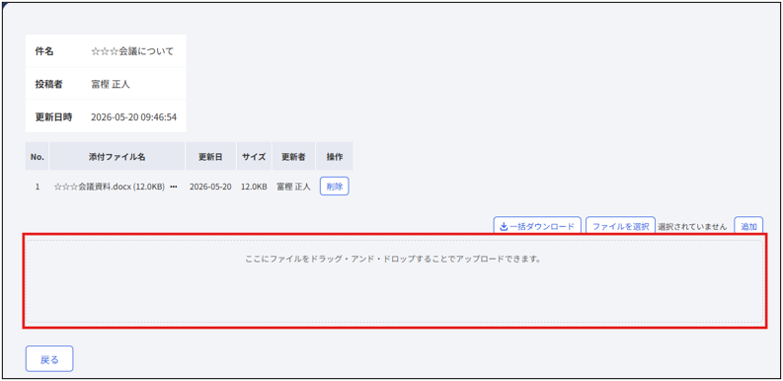Click the 投稿者 label
The width and height of the screenshot is (783, 381).
coord(48,84)
